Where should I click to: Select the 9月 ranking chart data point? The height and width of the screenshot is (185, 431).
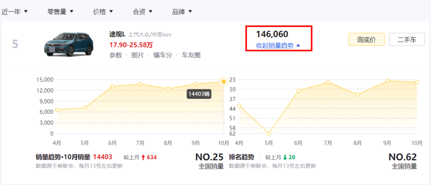coord(387,81)
